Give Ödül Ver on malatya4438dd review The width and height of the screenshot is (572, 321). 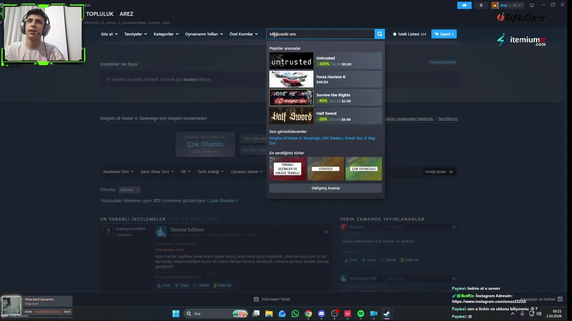pos(223,285)
